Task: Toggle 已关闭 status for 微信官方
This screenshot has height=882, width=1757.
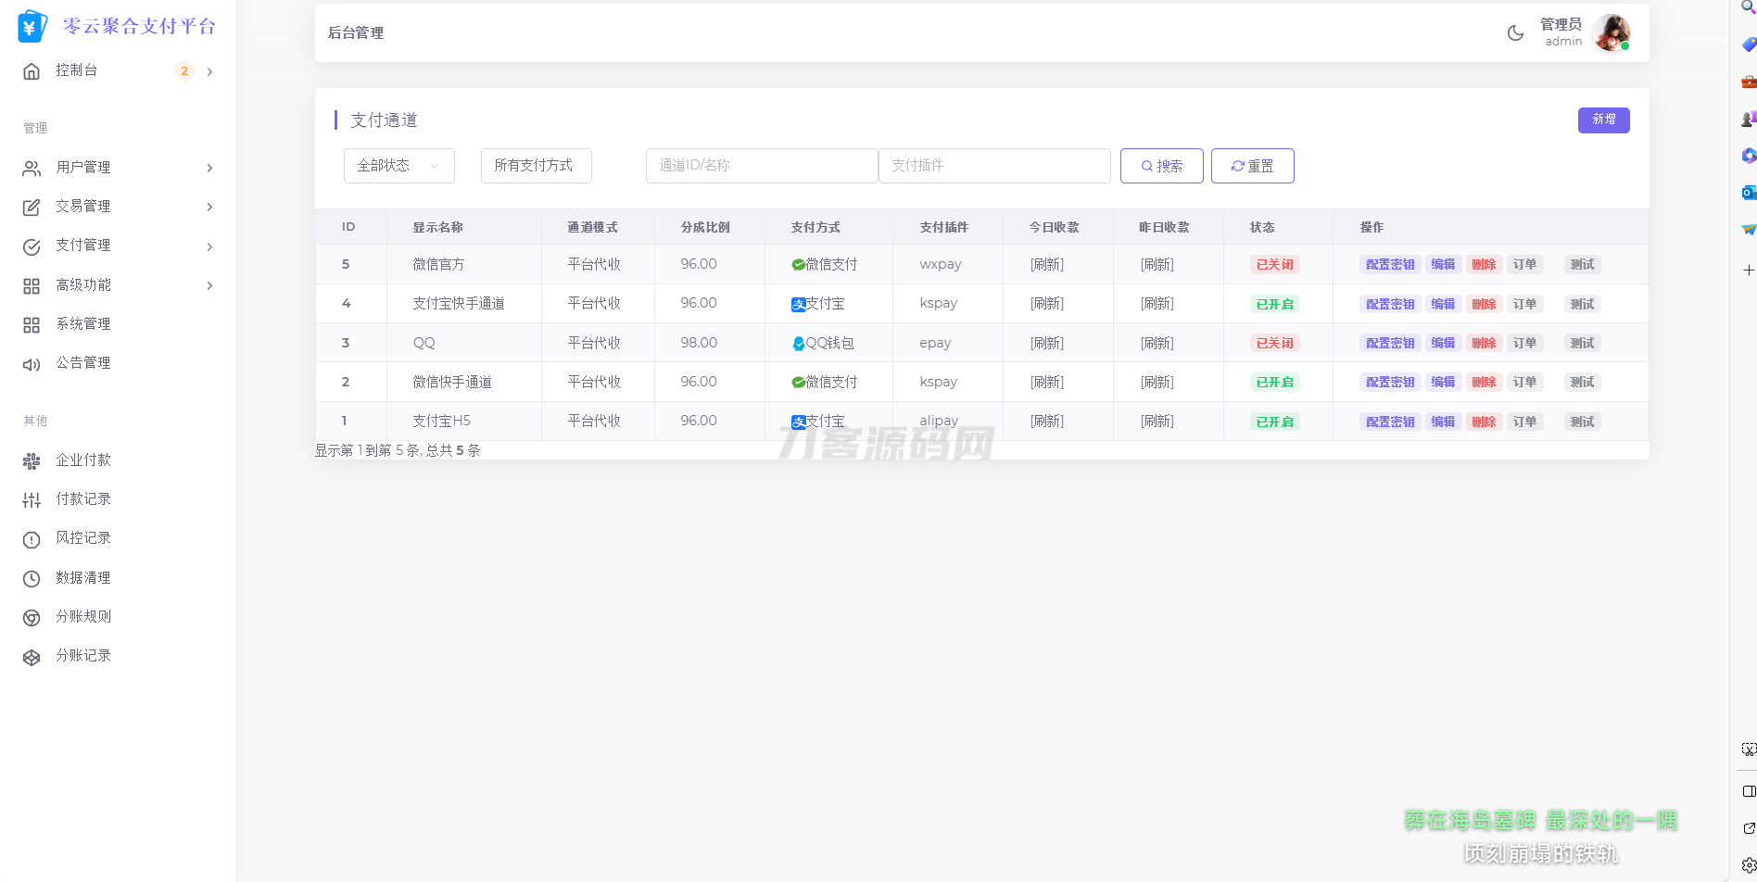Action: tap(1274, 265)
